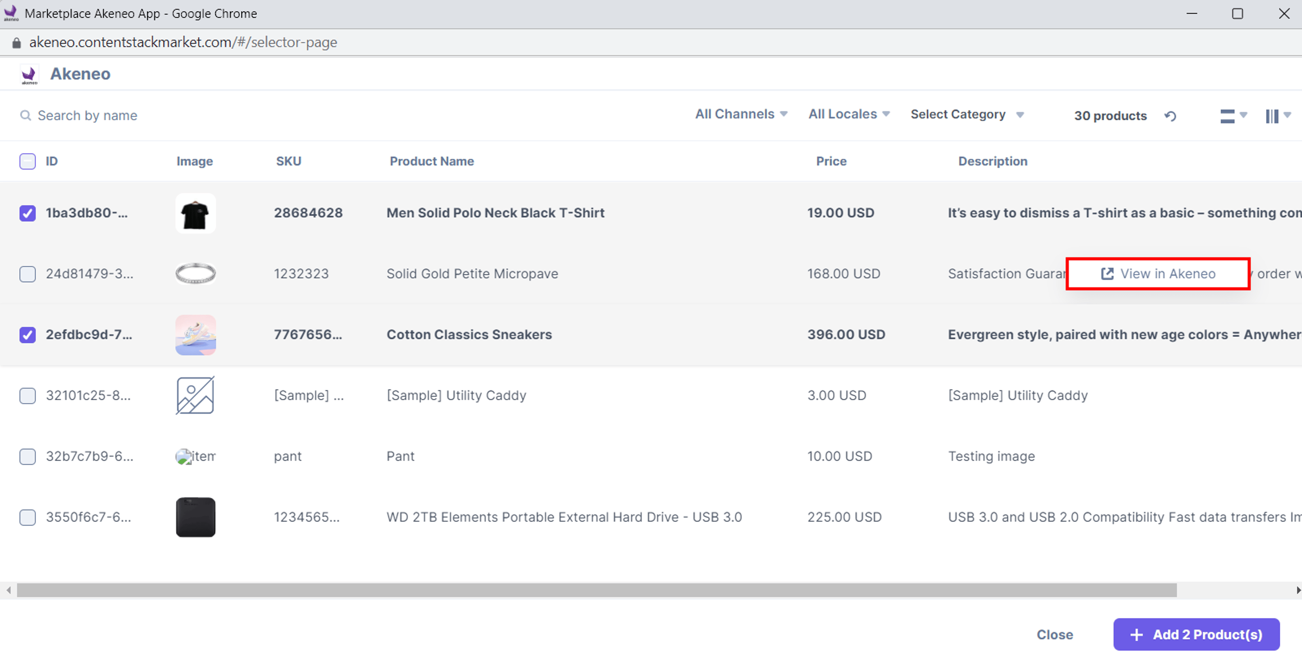Click the Chrome window Akeneo favicon
This screenshot has height=662, width=1302.
pyautogui.click(x=11, y=13)
